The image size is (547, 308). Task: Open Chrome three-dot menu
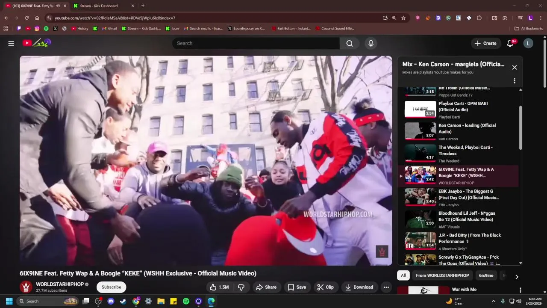click(x=541, y=18)
